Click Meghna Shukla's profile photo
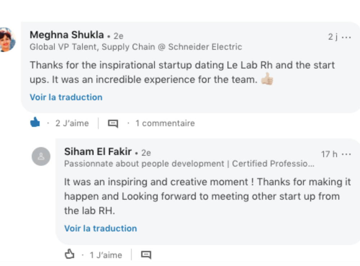 click(x=7, y=40)
